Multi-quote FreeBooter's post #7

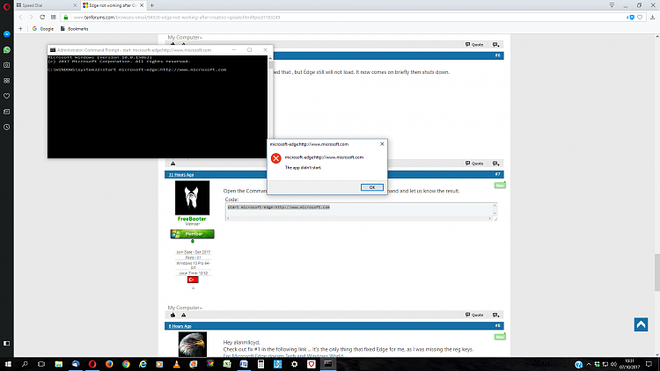pos(495,315)
